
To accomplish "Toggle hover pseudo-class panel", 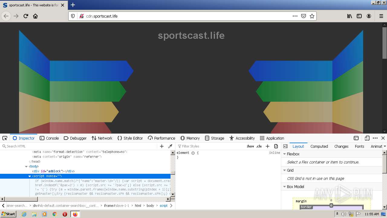I will tap(250, 146).
